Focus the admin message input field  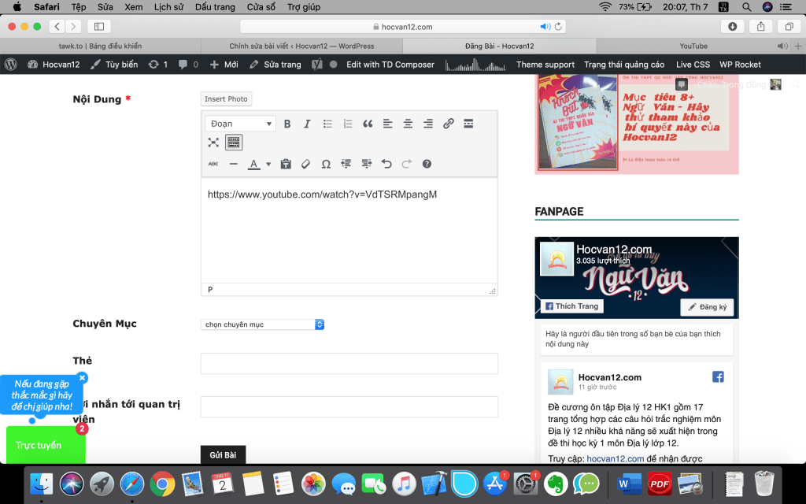pyautogui.click(x=349, y=407)
